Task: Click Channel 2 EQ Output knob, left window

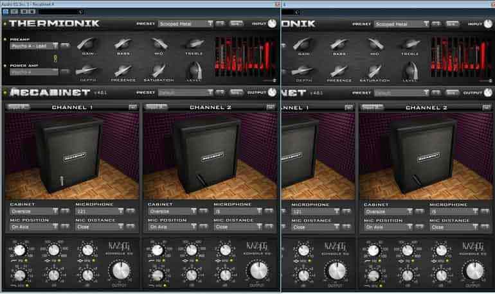Action: pos(258,271)
